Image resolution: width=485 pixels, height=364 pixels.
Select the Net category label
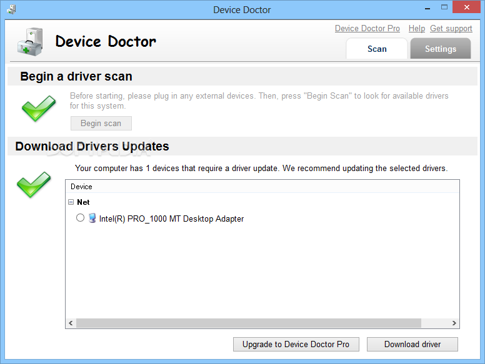[83, 202]
